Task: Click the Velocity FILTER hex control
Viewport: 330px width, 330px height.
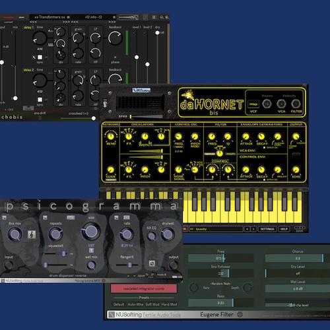Action: (296, 104)
